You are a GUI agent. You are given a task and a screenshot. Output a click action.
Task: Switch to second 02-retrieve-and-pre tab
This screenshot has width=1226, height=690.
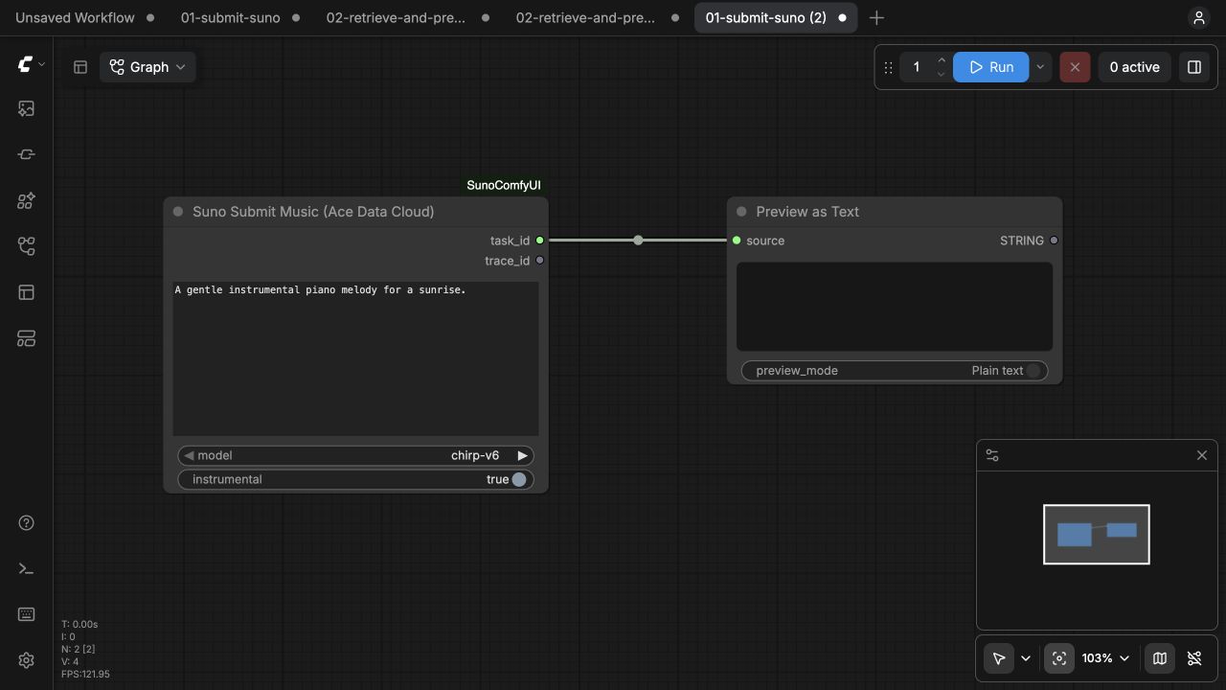[597, 17]
